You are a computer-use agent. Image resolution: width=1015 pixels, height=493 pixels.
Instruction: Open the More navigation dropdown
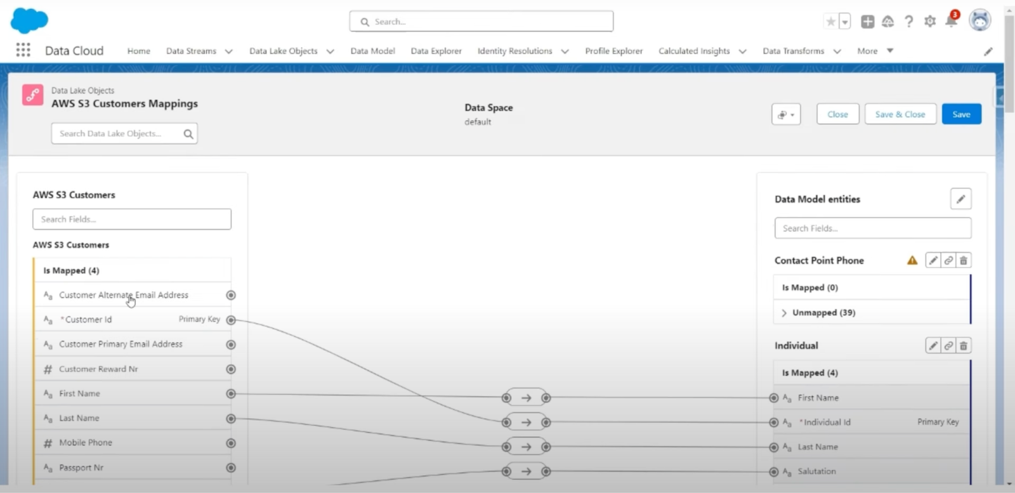pyautogui.click(x=875, y=51)
